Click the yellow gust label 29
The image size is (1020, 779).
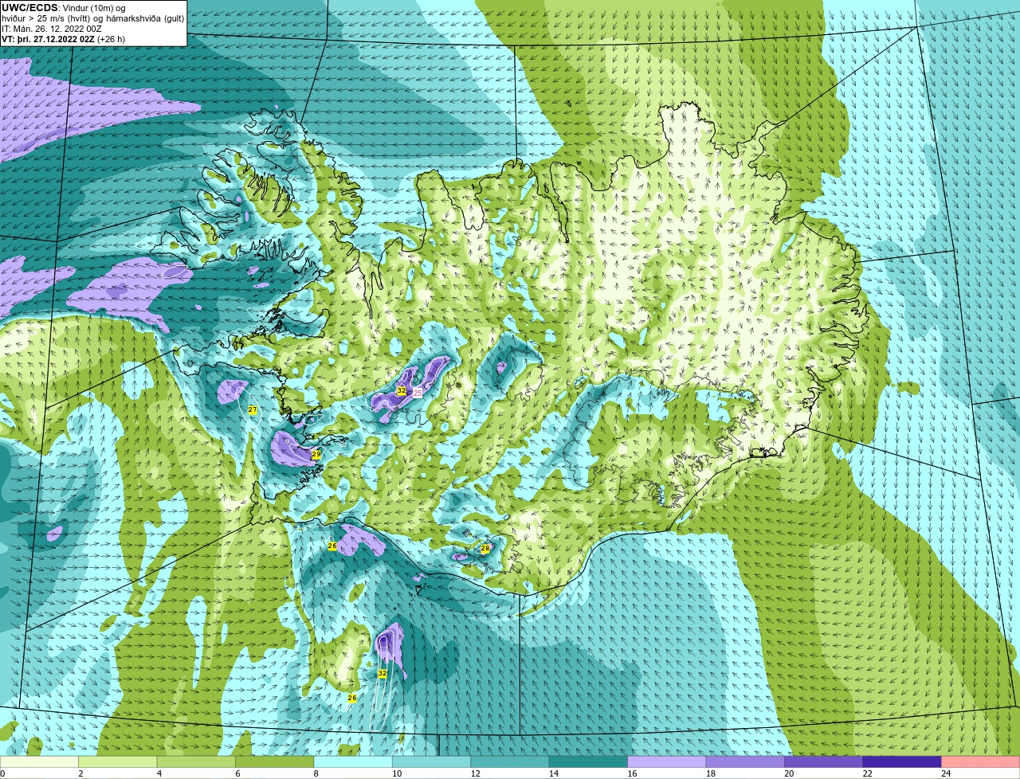coord(316,454)
